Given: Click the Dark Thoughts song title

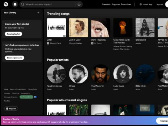Looking at the screenshot, I should pyautogui.click(x=98, y=40).
